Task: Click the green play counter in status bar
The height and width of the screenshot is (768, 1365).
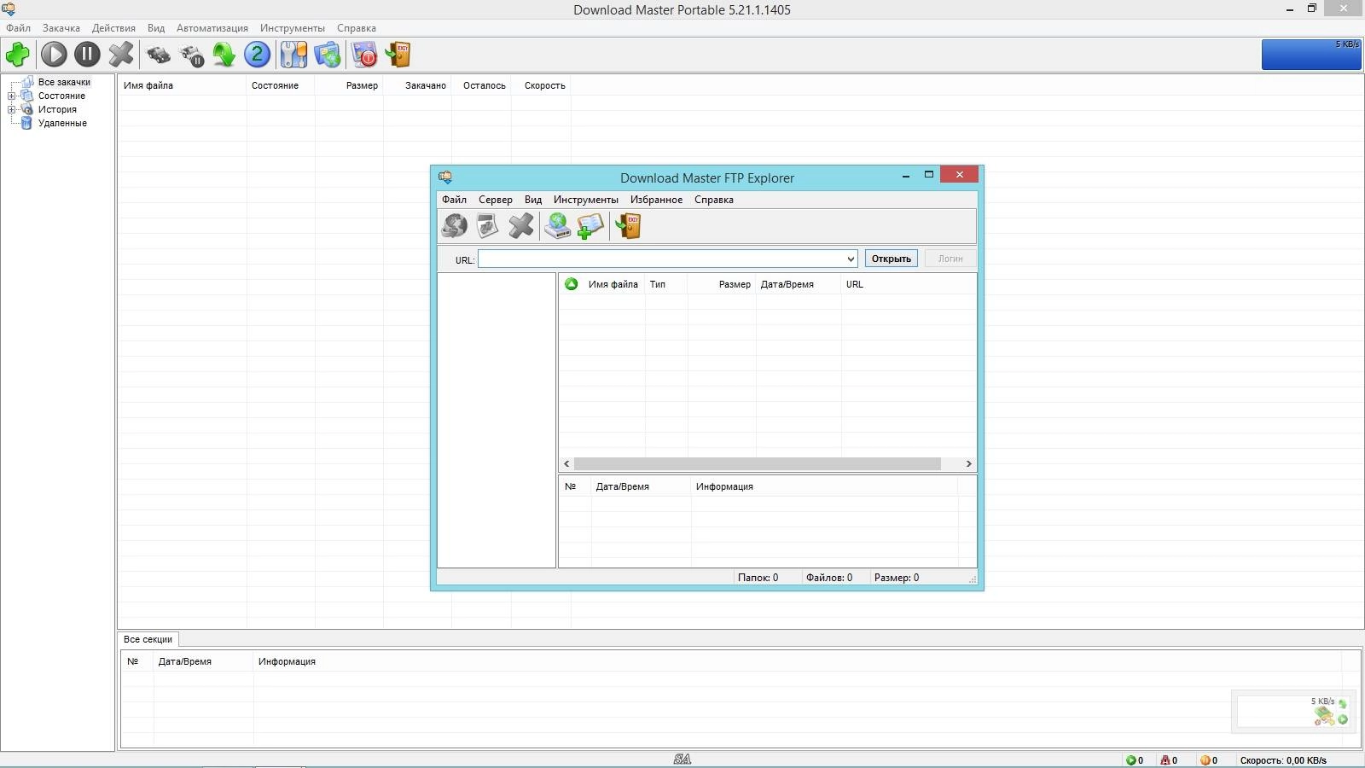Action: (x=1134, y=760)
